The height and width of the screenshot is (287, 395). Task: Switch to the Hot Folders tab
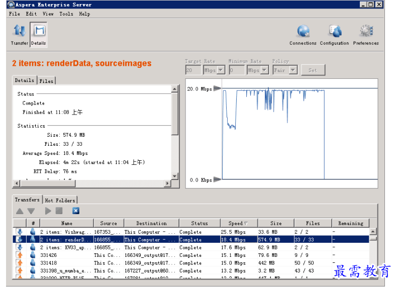pyautogui.click(x=60, y=201)
